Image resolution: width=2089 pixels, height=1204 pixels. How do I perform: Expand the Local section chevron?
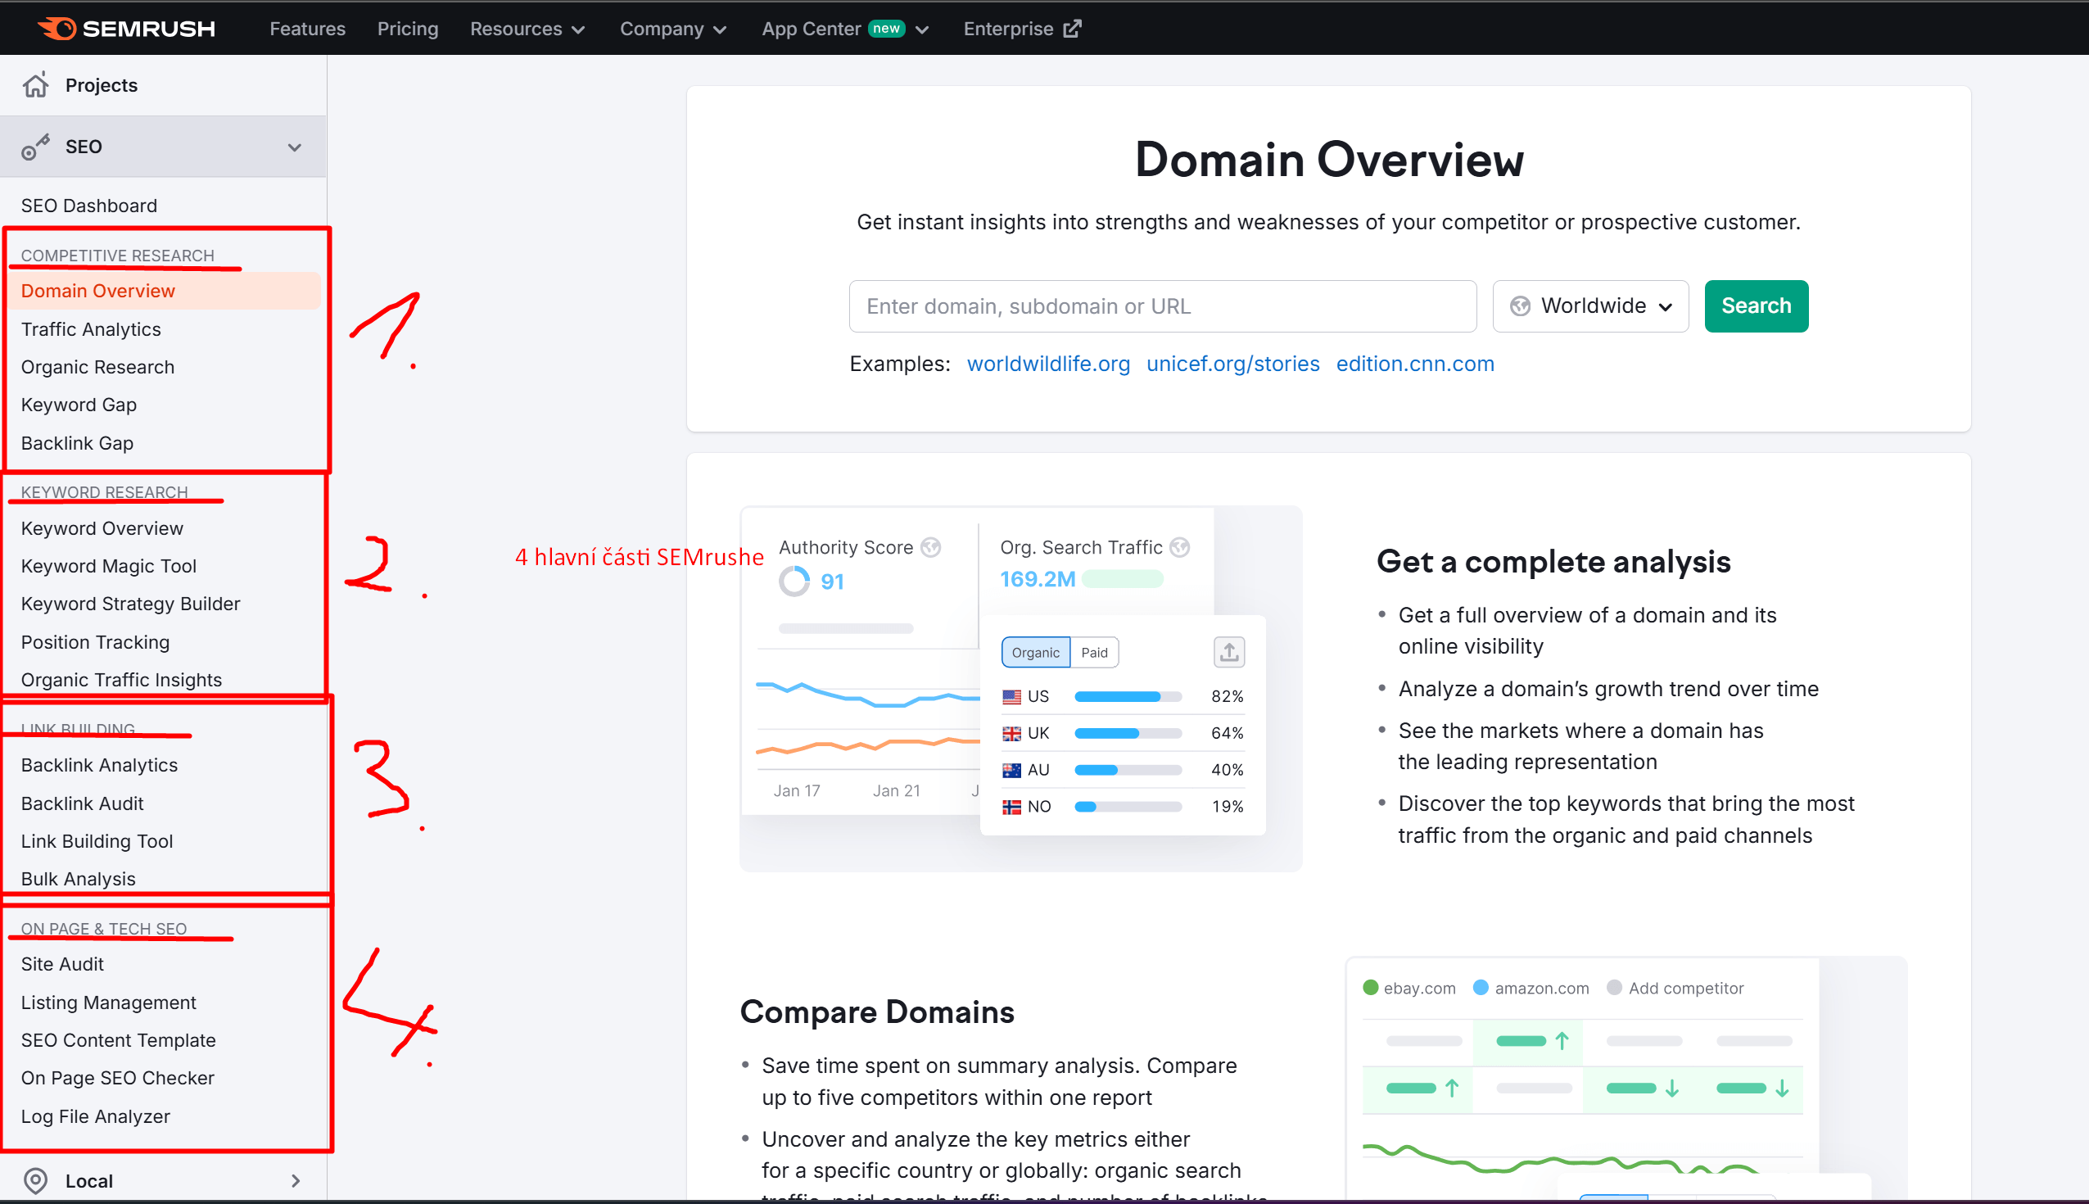(x=295, y=1181)
